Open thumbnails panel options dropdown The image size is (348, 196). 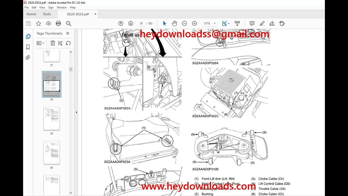click(41, 43)
